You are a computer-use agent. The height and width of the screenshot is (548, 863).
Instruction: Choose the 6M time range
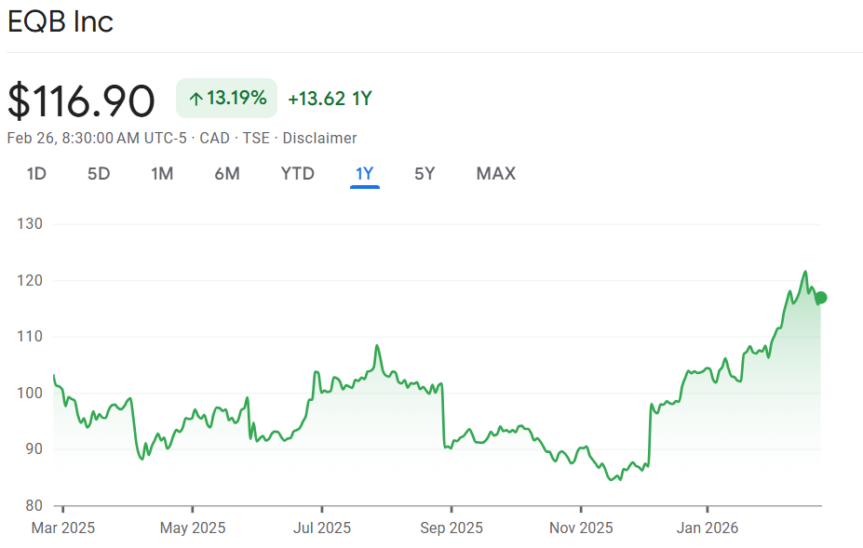tap(227, 174)
